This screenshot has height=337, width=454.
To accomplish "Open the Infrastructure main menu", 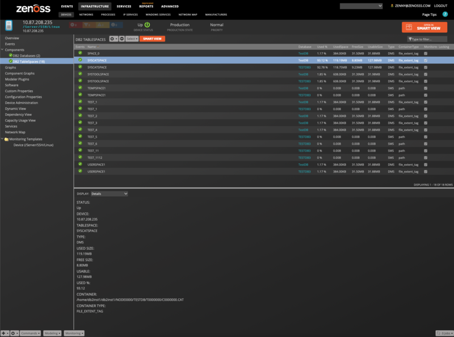I will (95, 6).
